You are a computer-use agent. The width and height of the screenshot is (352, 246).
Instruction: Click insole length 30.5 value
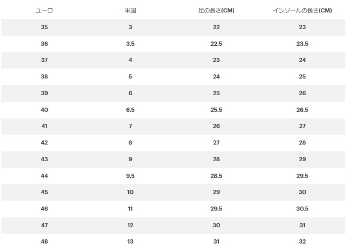click(x=302, y=209)
